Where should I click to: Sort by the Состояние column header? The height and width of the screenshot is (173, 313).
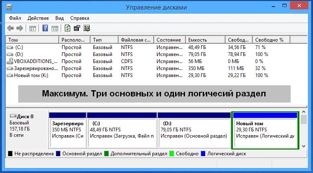coord(170,40)
